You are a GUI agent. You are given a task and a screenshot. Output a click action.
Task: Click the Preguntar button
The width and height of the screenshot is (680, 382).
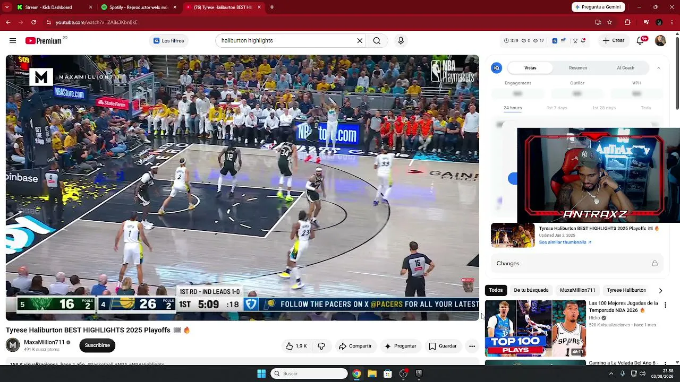pyautogui.click(x=400, y=346)
